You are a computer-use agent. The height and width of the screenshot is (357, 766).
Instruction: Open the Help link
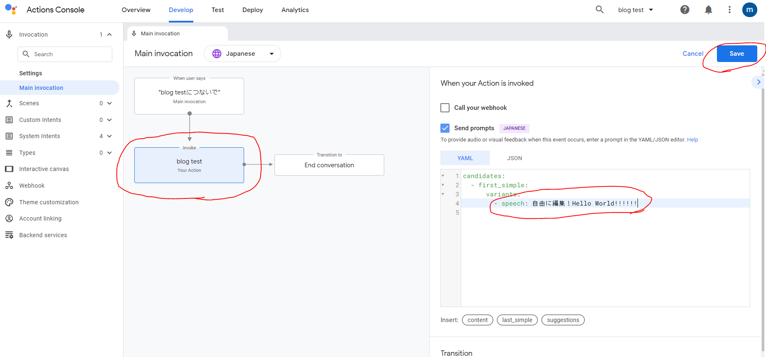pyautogui.click(x=692, y=140)
